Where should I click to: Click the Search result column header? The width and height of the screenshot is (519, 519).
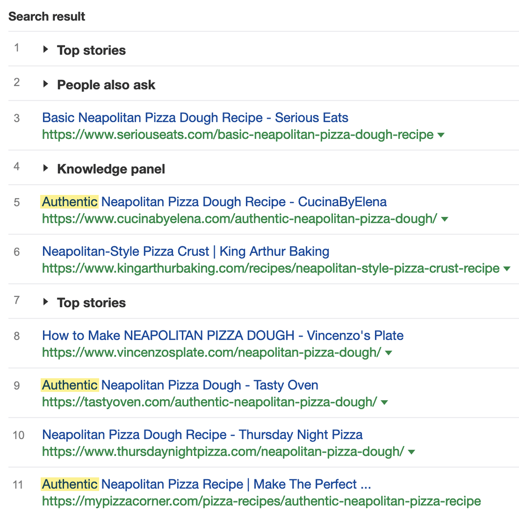coord(46,16)
